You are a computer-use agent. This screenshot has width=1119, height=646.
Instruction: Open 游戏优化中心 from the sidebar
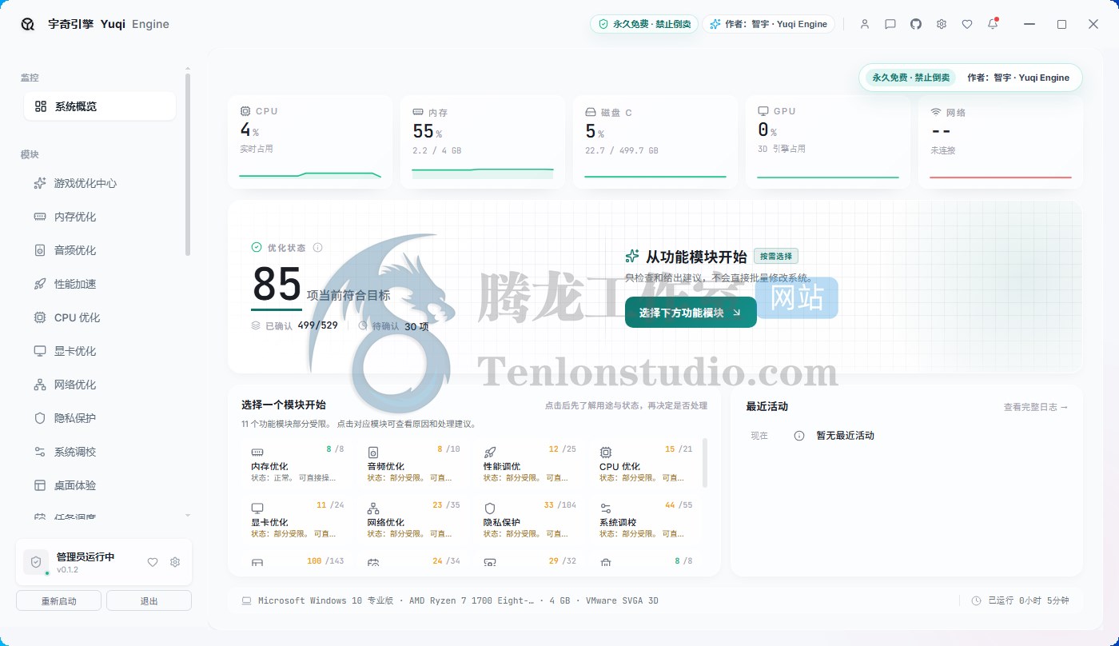click(100, 183)
